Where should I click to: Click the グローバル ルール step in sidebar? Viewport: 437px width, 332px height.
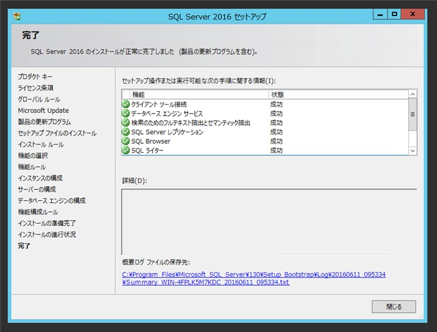[39, 100]
